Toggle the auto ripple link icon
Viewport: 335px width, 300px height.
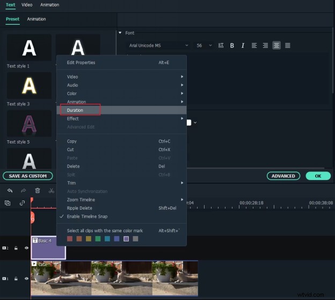pos(22,203)
